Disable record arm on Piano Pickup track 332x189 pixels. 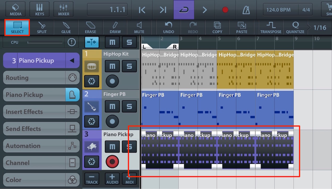(x=112, y=162)
